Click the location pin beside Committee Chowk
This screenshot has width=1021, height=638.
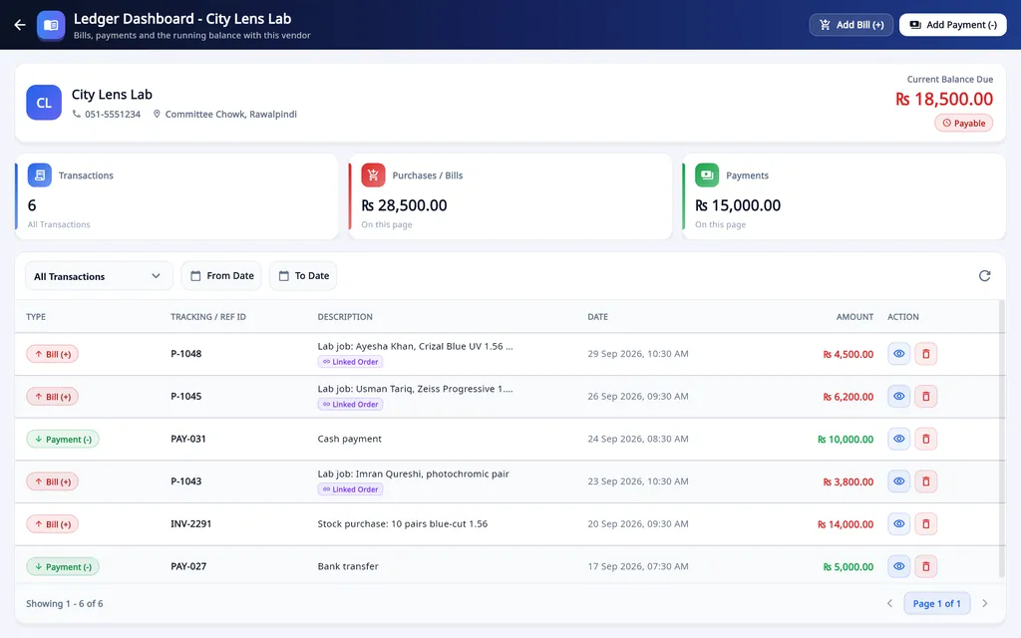(157, 114)
